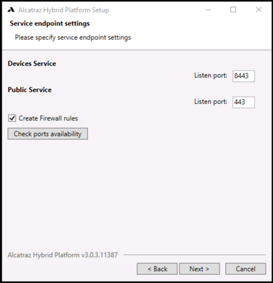The image size is (273, 283).
Task: Click the Create Firewall rules label text
Action: point(48,118)
